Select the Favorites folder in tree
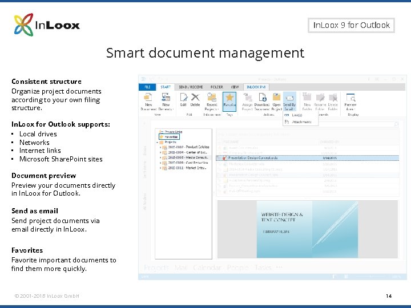 click(x=169, y=137)
